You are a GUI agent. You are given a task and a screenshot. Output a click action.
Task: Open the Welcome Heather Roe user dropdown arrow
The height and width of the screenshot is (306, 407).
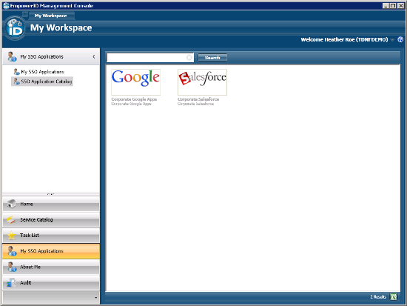tap(392, 40)
